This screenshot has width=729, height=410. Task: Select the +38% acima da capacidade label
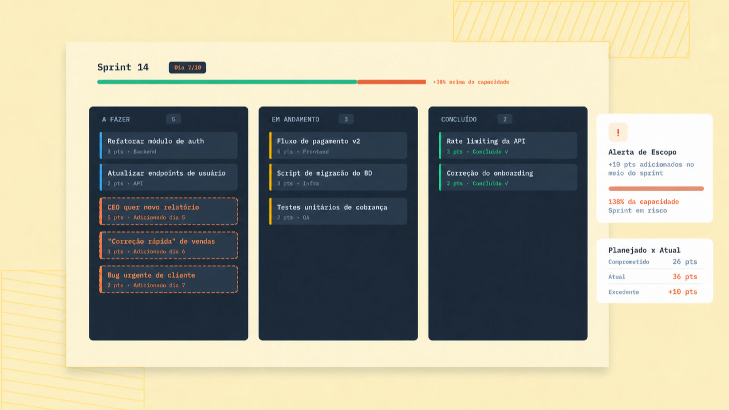coord(471,82)
